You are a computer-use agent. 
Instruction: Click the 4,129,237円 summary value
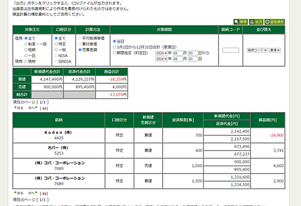83,79
